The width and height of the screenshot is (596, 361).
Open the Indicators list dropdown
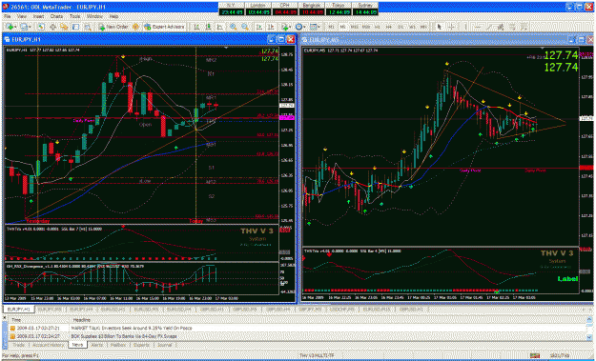pos(286,27)
